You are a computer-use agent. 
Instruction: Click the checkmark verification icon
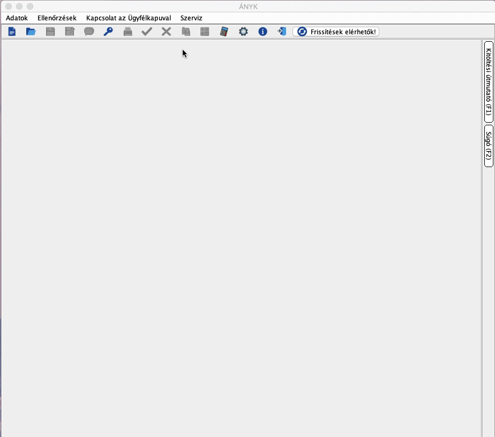(x=147, y=32)
